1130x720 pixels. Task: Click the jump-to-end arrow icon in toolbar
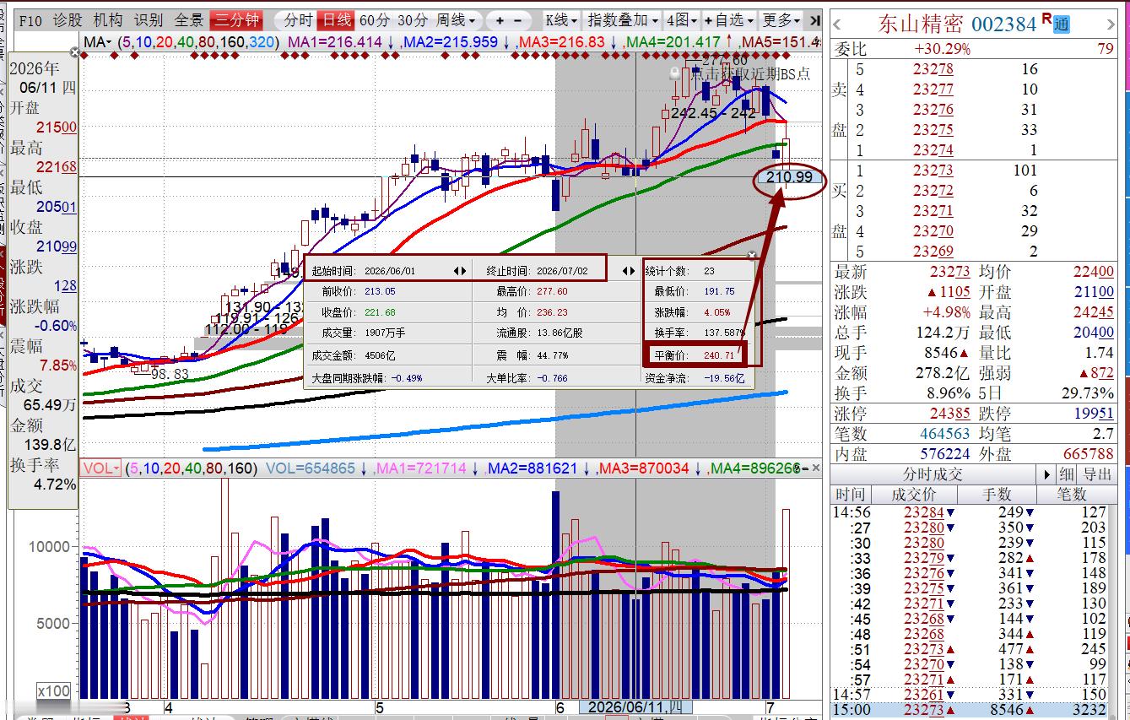(814, 20)
